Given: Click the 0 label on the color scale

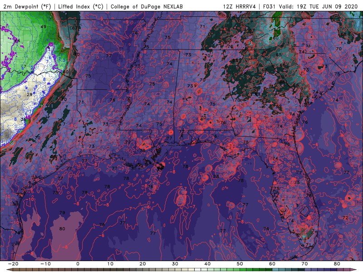Looking at the screenshot, I should pos(78,264).
